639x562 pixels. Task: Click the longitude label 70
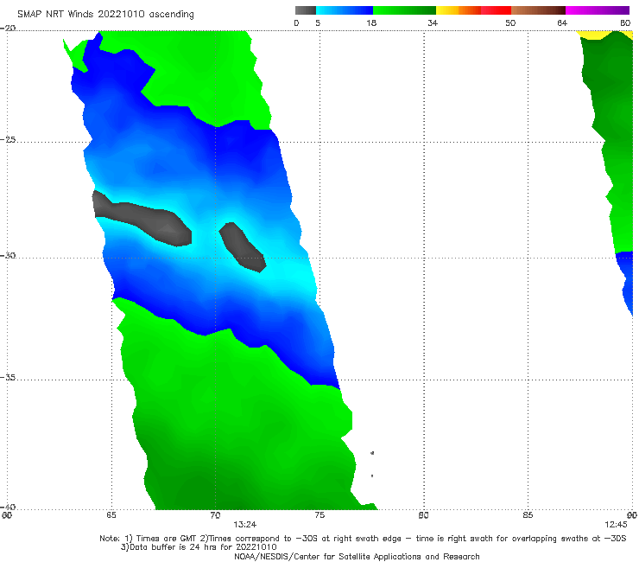(x=215, y=515)
